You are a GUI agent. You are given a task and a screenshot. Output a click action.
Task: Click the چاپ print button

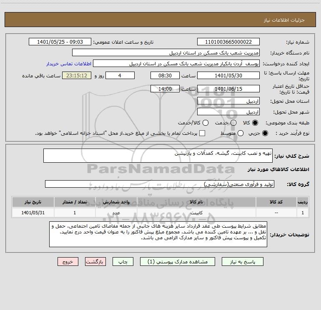click(123, 262)
